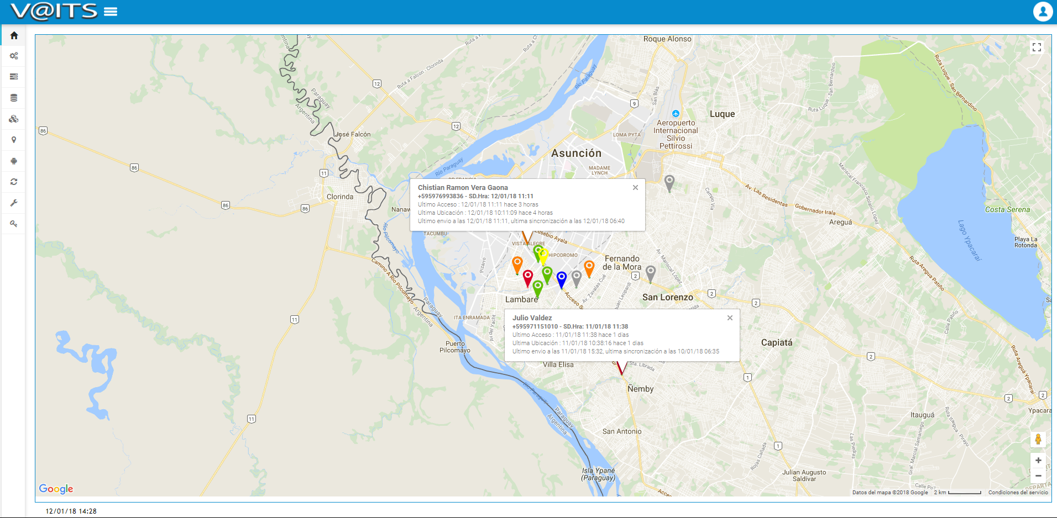Close the Julio Valdez info window
The width and height of the screenshot is (1057, 518).
[x=730, y=318]
